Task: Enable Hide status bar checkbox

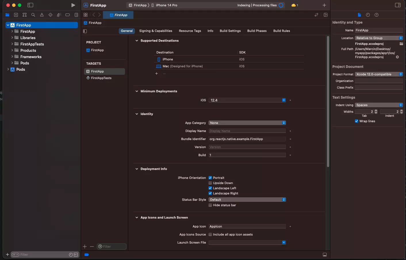Action: [x=210, y=205]
